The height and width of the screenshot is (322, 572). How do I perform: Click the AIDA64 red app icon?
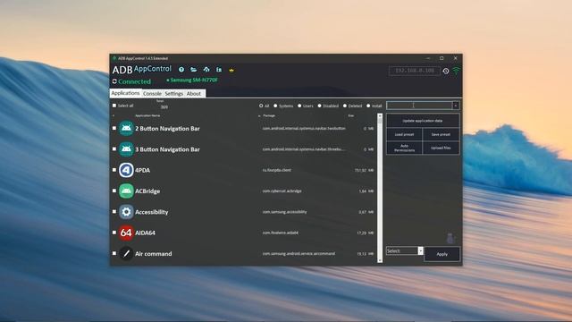click(x=126, y=233)
